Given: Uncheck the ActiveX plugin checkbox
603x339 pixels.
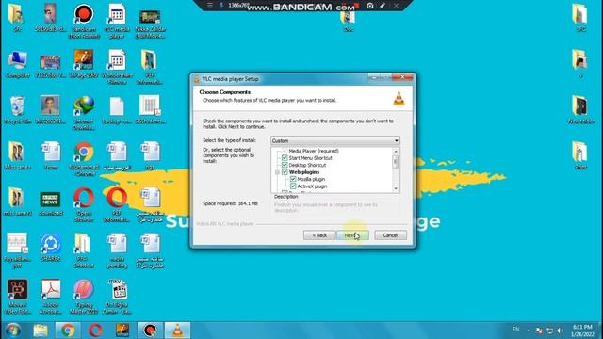Looking at the screenshot, I should [293, 186].
